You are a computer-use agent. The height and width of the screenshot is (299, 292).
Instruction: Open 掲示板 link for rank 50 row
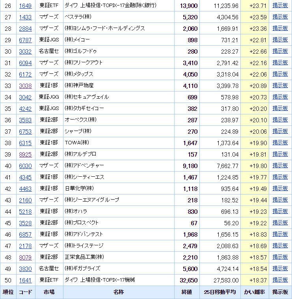pyautogui.click(x=280, y=280)
